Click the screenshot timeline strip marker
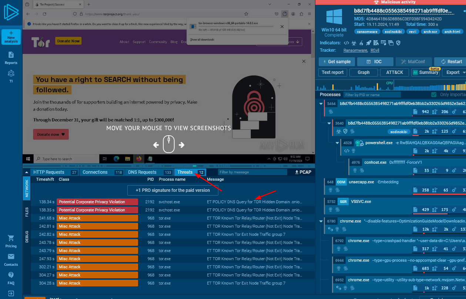Image resolution: width=466 pixels, height=299 pixels. (195, 166)
